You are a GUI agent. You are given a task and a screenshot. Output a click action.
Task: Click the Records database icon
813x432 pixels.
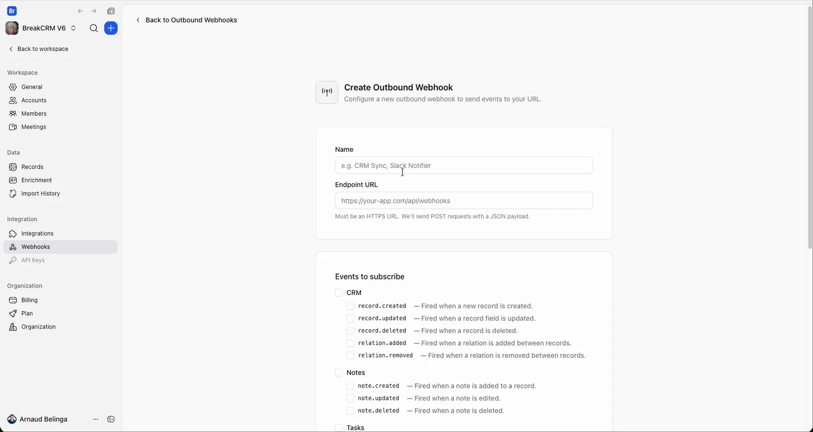(13, 167)
